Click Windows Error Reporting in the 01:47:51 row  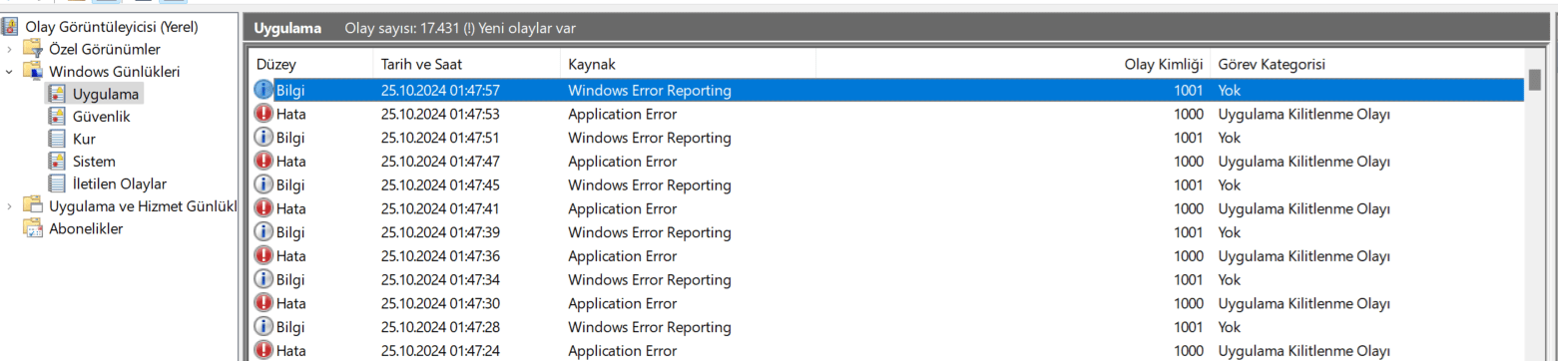tap(650, 138)
